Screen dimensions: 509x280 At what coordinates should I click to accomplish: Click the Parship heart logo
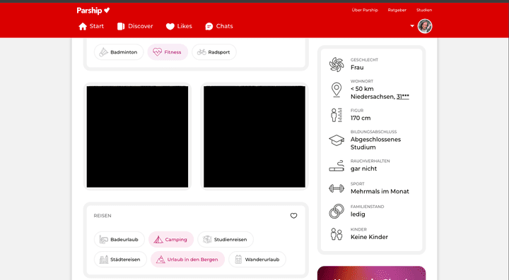point(93,11)
